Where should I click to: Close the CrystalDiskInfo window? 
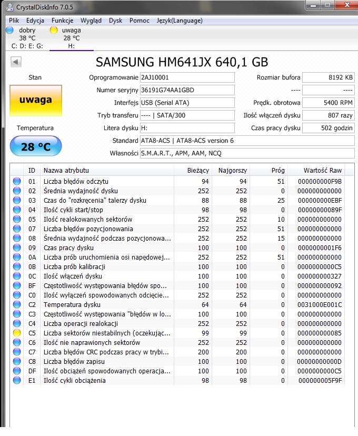click(x=346, y=5)
